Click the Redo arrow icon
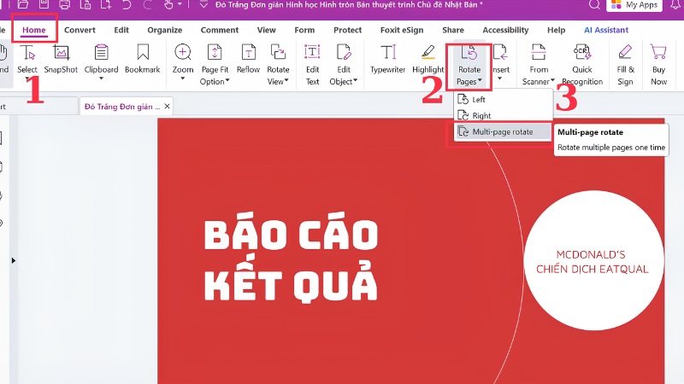This screenshot has width=684, height=384. pyautogui.click(x=147, y=5)
